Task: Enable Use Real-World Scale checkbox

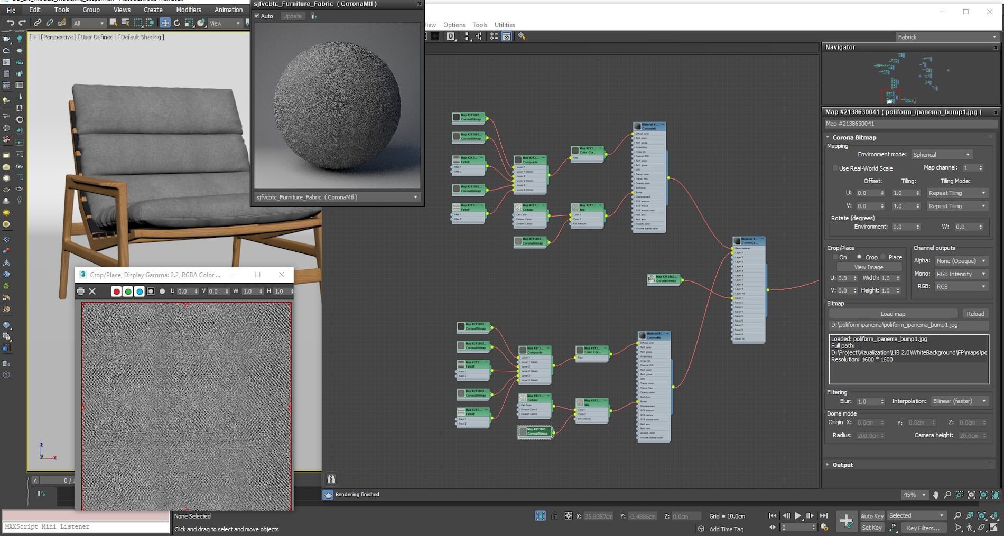Action: pyautogui.click(x=835, y=168)
